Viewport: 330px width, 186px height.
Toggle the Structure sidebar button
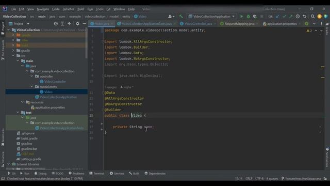point(3,159)
